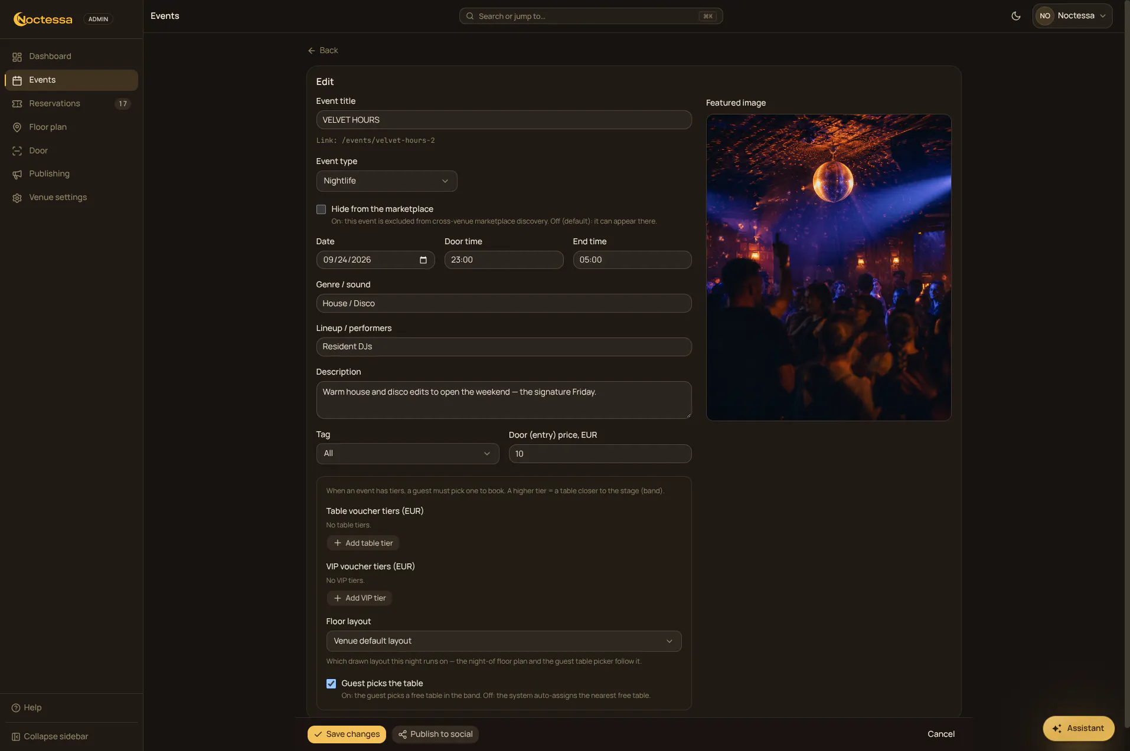The height and width of the screenshot is (751, 1130).
Task: Click the Date field 09/24/2026
Action: point(375,260)
